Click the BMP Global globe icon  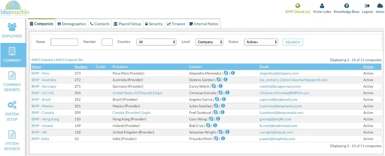tap(298, 6)
